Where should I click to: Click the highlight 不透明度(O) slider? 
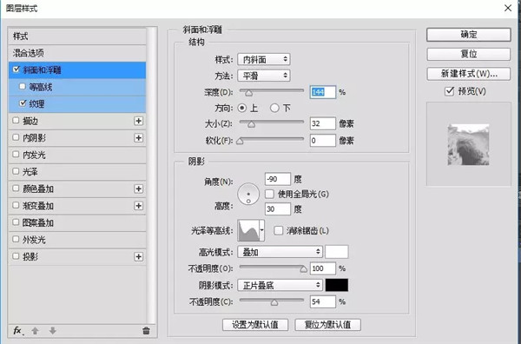click(272, 267)
